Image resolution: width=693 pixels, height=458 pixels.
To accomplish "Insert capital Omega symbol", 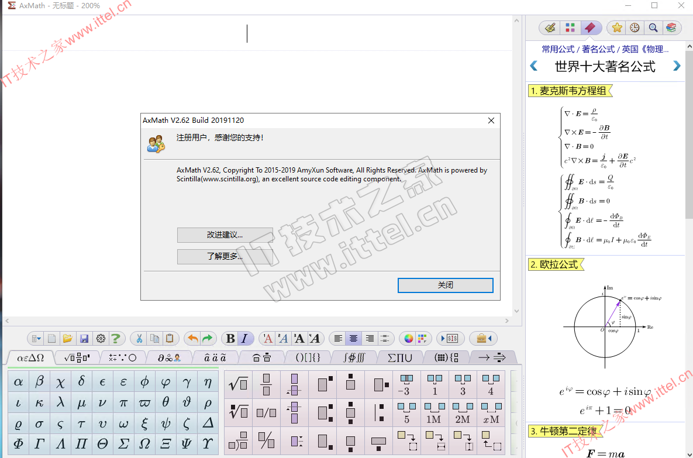I will click(144, 443).
